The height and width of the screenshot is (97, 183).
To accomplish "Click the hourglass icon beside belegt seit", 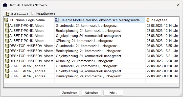I will (148, 20).
